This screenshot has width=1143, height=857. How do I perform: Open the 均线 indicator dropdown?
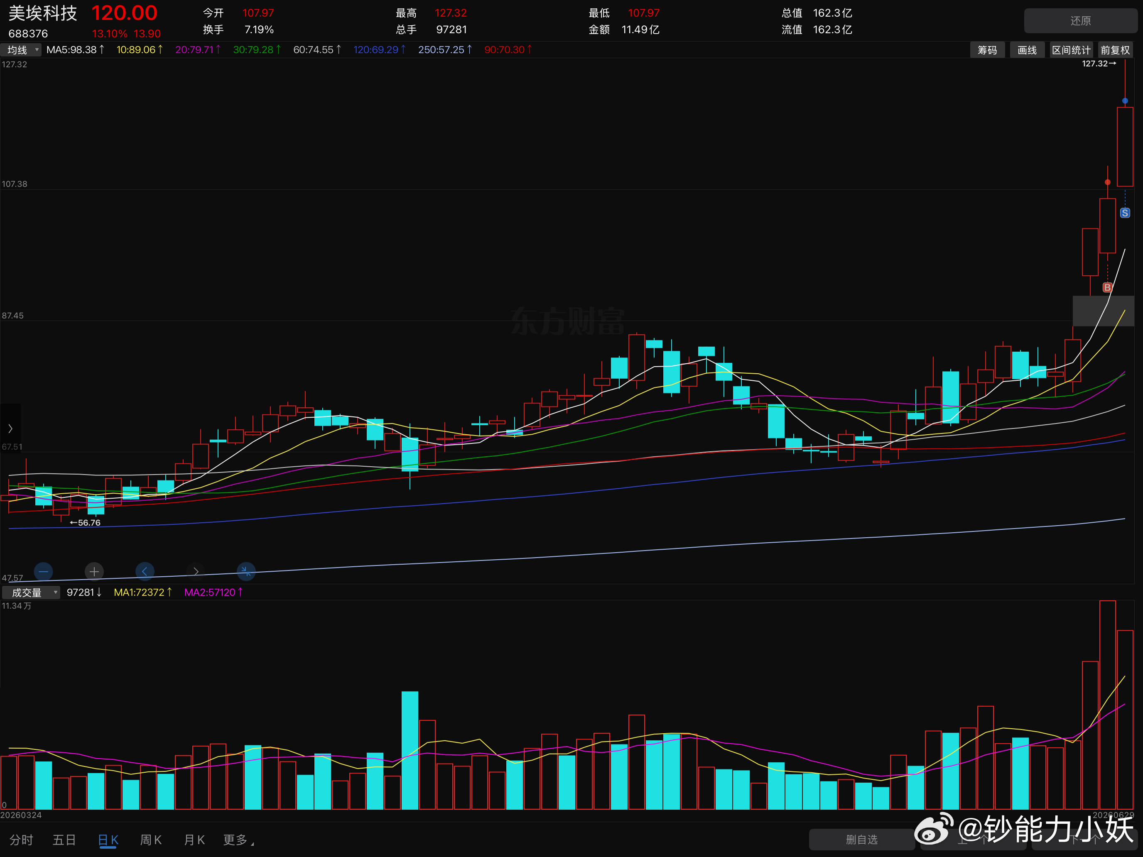(x=21, y=49)
